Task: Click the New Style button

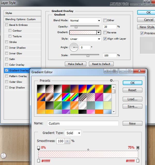Action: (x=146, y=27)
